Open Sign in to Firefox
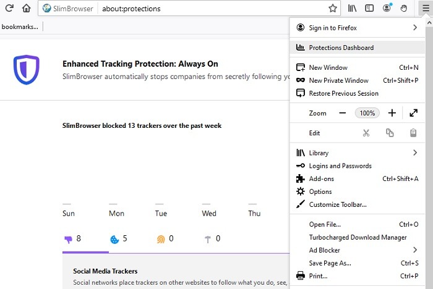The image size is (433, 289). [x=357, y=28]
